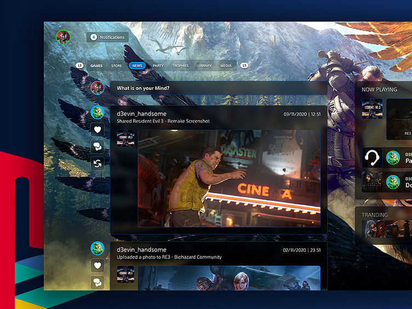412x309 pixels.
Task: Select the right shoulder button indicator after MEDIA
Action: 244,65
